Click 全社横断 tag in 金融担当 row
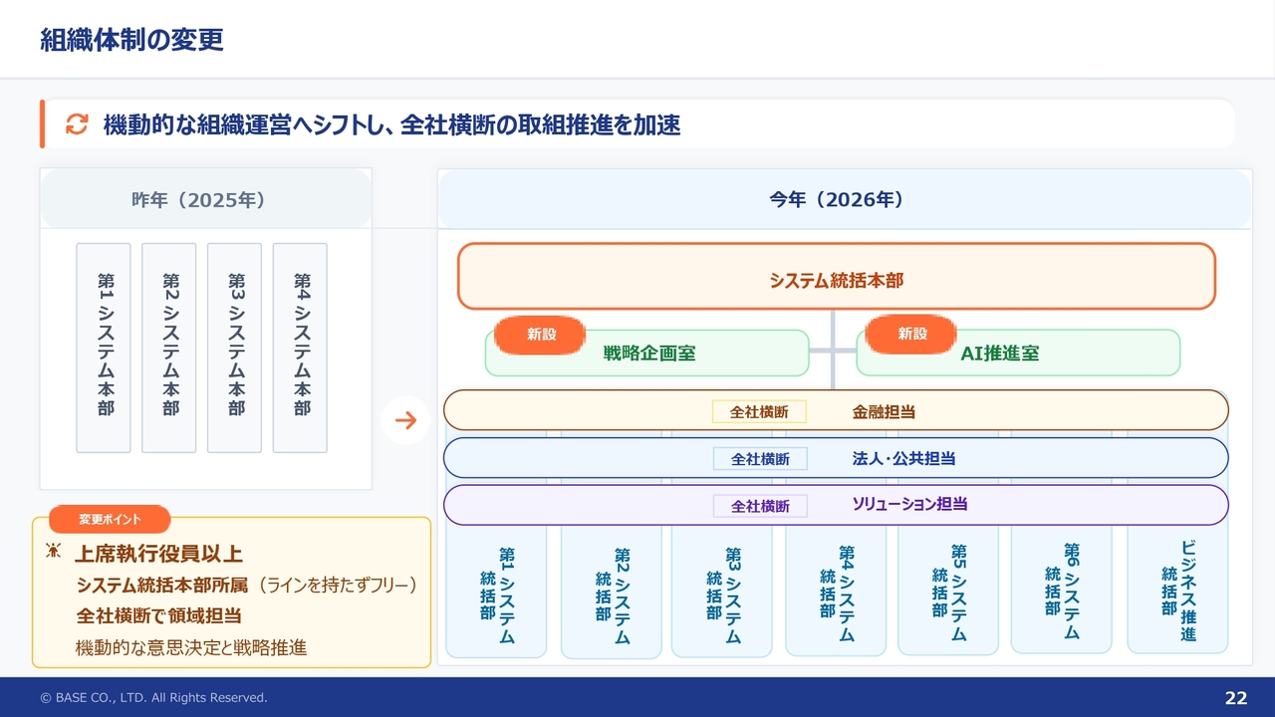 pyautogui.click(x=759, y=411)
